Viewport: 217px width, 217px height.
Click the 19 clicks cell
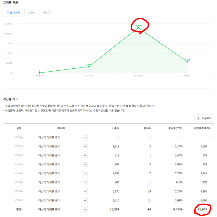[x=149, y=191]
